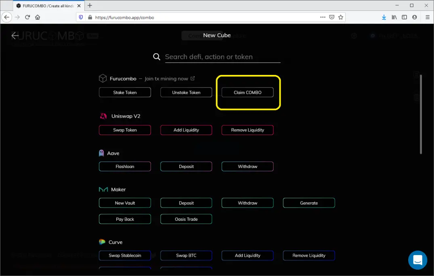
Task: Click the page vertical scrollbar thumb
Action: coord(421,114)
